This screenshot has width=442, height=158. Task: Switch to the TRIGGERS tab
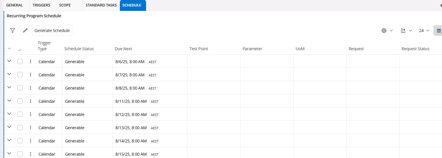(41, 5)
